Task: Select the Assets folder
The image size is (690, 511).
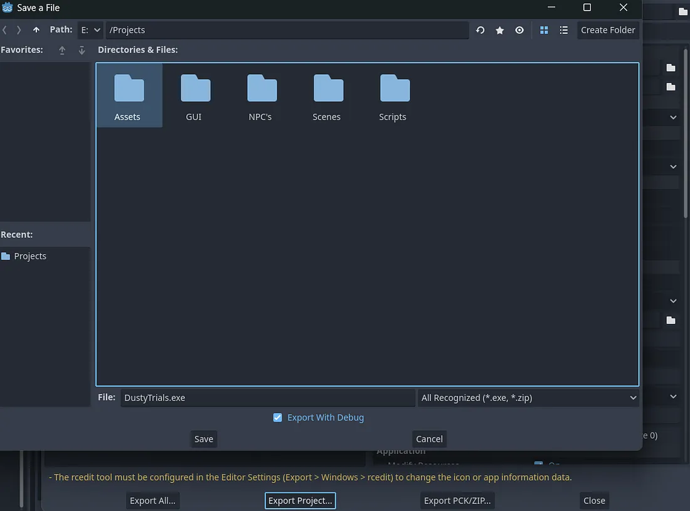Action: [129, 95]
